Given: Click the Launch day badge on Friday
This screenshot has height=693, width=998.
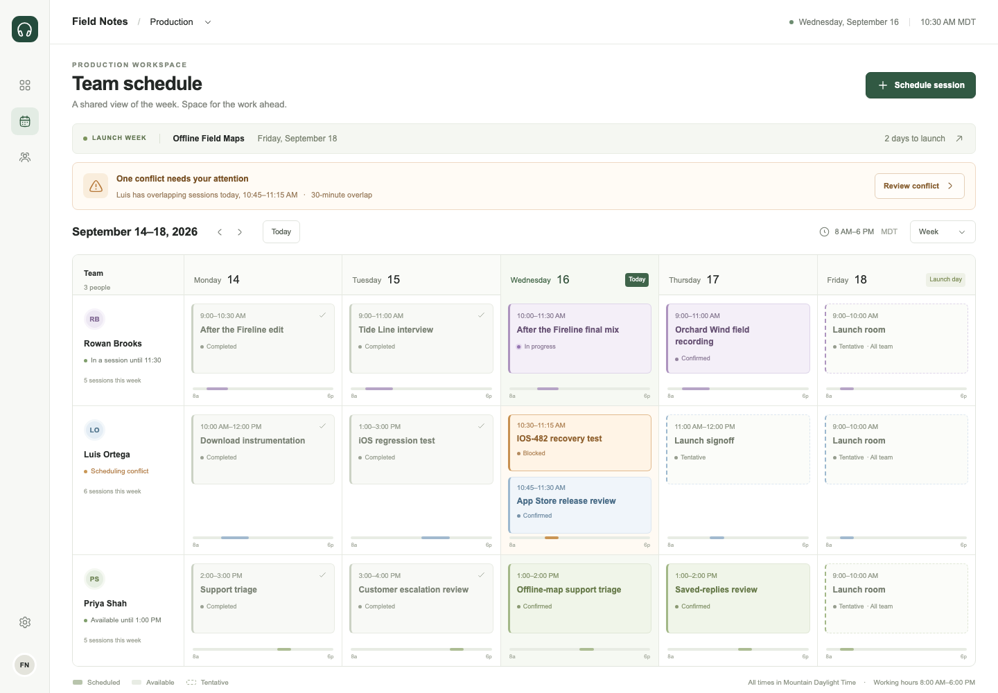Looking at the screenshot, I should point(946,280).
